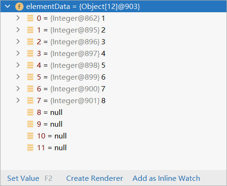Click the array element icon for index 11

(30, 148)
